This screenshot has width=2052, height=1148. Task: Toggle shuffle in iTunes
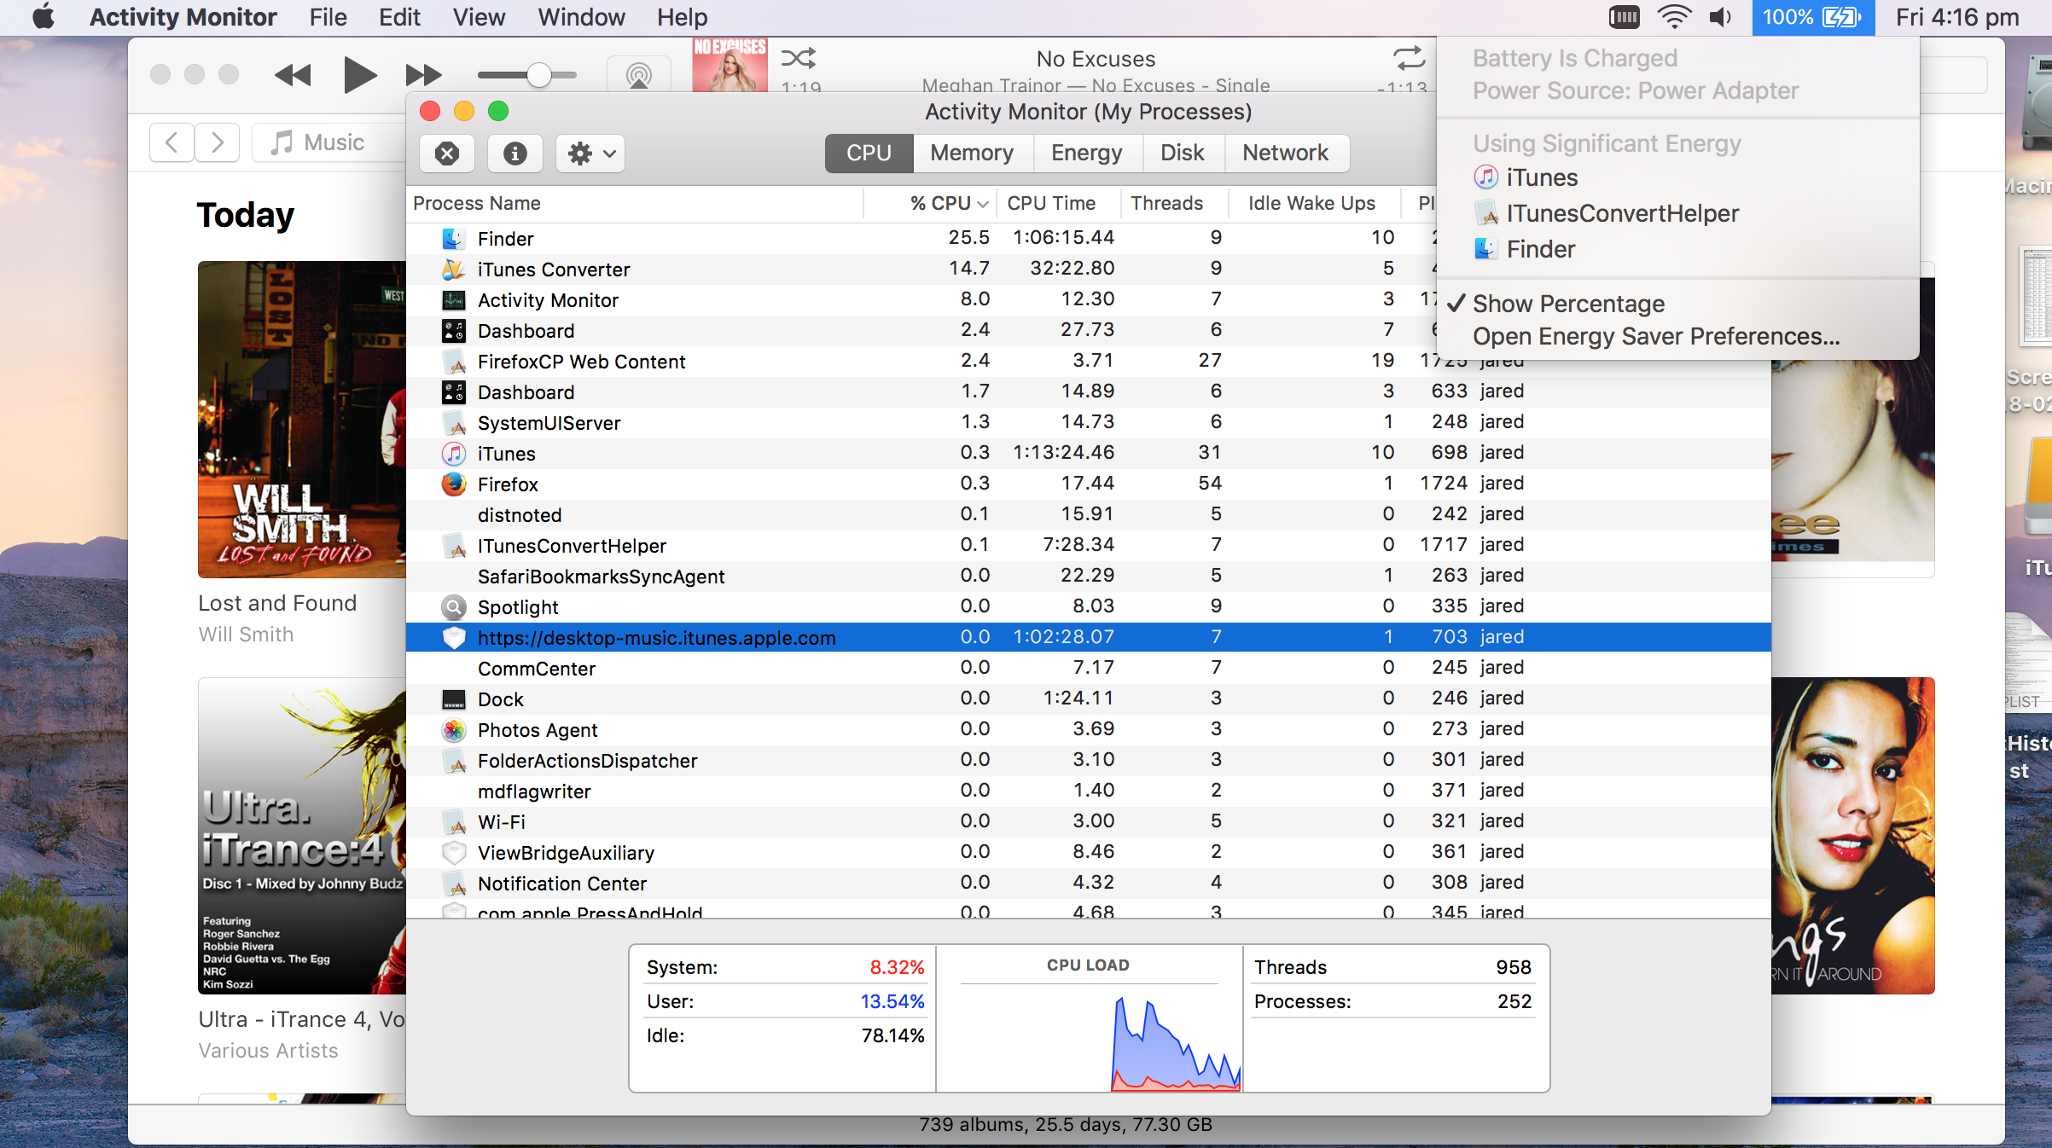pyautogui.click(x=799, y=58)
